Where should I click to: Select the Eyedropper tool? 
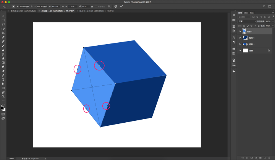(3, 37)
